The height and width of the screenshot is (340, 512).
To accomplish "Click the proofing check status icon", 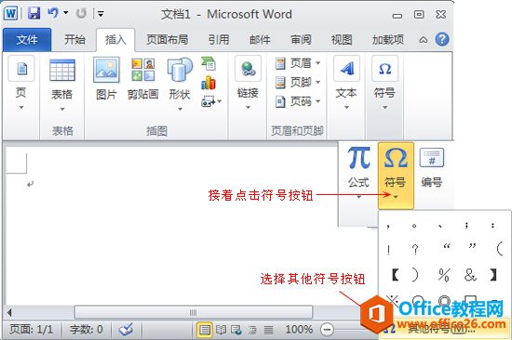I will point(126,330).
